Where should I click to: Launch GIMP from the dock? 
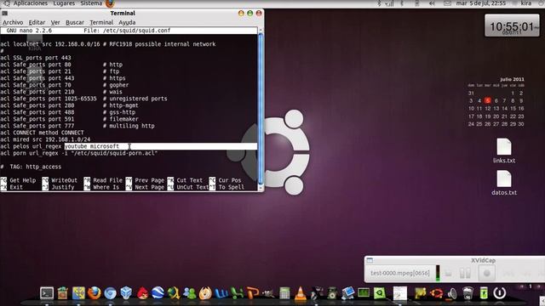click(268, 294)
